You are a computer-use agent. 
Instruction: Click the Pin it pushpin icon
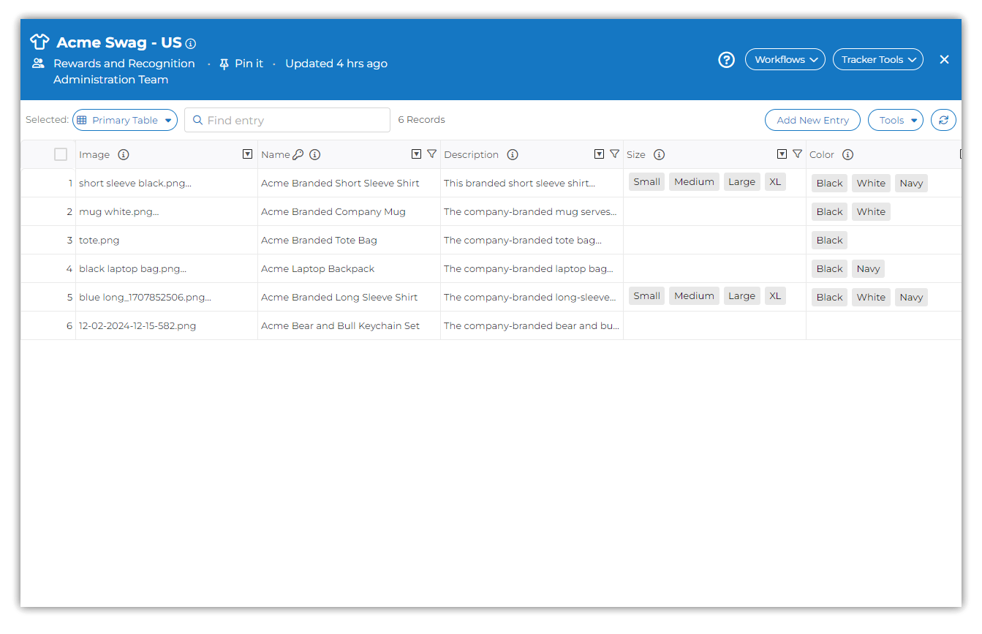pos(224,64)
